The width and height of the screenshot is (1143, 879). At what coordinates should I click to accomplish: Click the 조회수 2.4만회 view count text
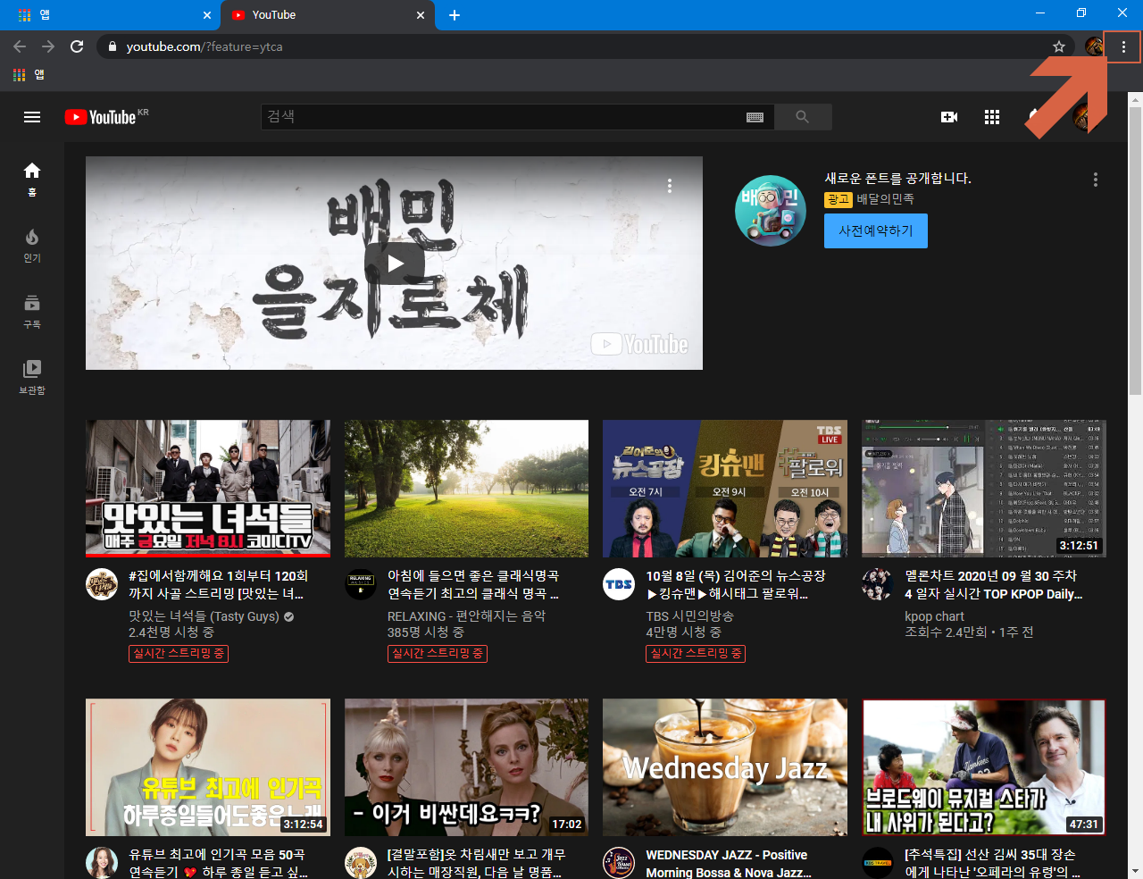(x=946, y=632)
